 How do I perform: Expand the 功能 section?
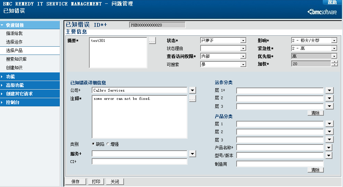coord(30,77)
